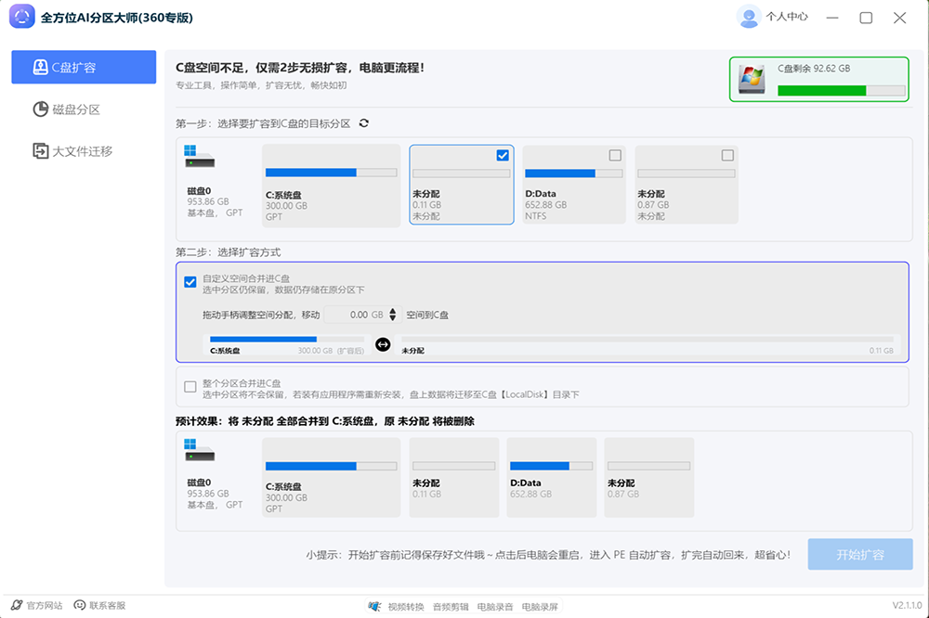
Task: Click the app logo in title bar
Action: (21, 18)
